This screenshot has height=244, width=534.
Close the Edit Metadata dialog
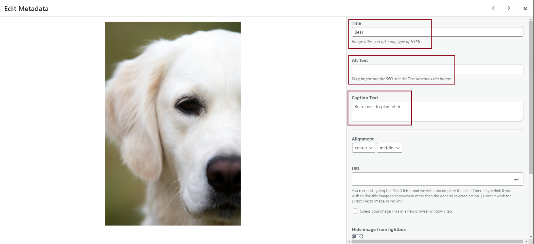click(525, 9)
